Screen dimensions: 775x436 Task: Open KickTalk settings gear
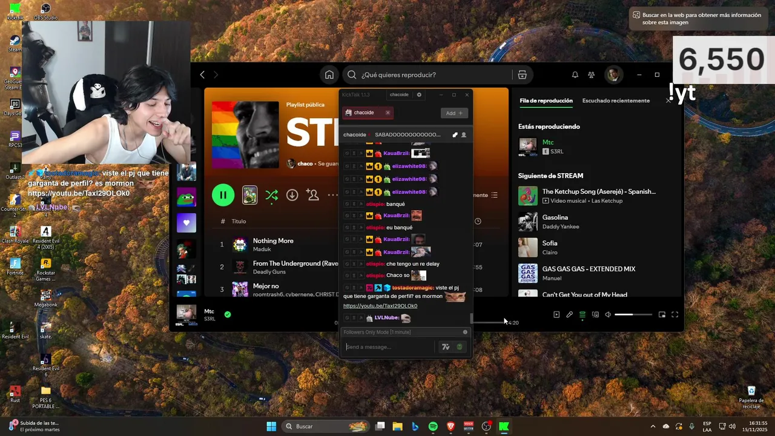[x=419, y=94]
